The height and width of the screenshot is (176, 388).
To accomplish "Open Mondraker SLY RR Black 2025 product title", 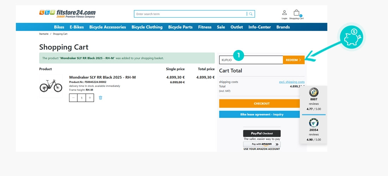I will point(102,77).
